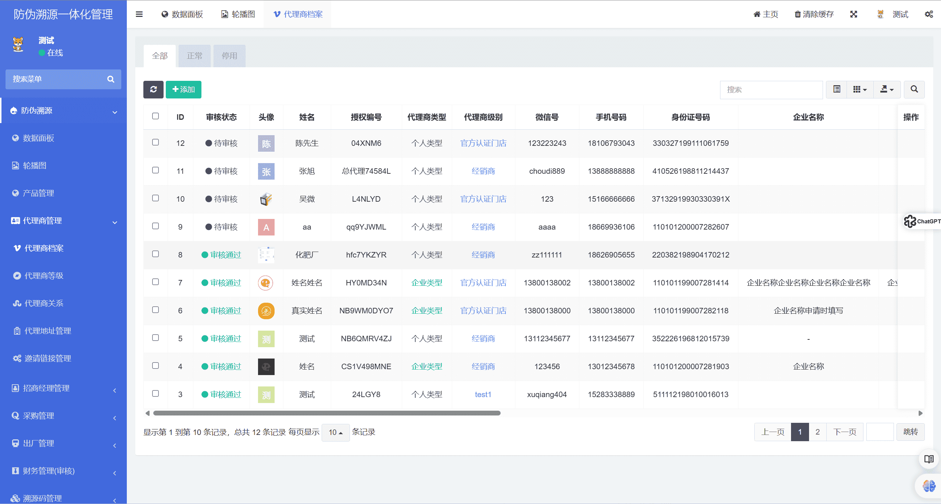
Task: Click the avatar of row aa
Action: click(266, 227)
